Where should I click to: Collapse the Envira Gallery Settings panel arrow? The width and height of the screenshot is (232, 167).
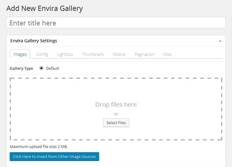(220, 41)
